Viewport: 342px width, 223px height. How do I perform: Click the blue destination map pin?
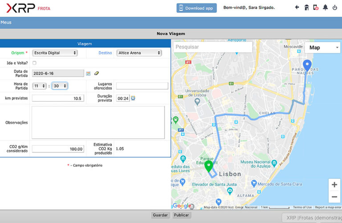click(307, 65)
